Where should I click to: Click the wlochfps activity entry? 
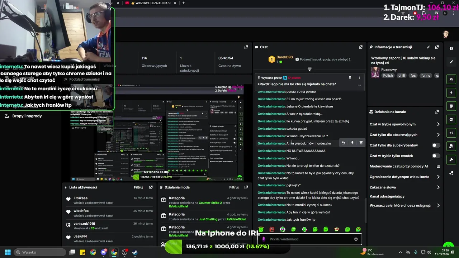pyautogui.click(x=109, y=213)
